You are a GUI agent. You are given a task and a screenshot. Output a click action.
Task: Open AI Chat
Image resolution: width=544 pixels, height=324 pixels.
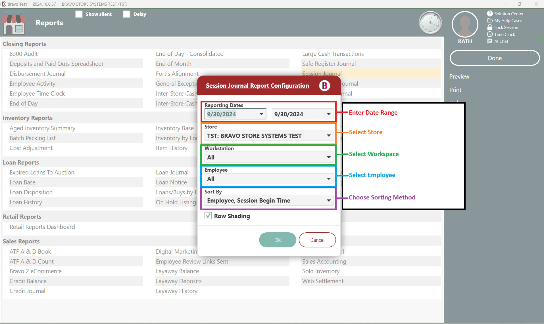[498, 41]
